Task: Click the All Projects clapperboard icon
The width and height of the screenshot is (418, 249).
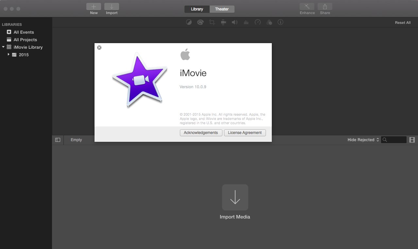Action: (x=9, y=40)
